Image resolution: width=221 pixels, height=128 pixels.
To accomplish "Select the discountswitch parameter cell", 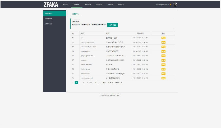I will [x=92, y=65].
